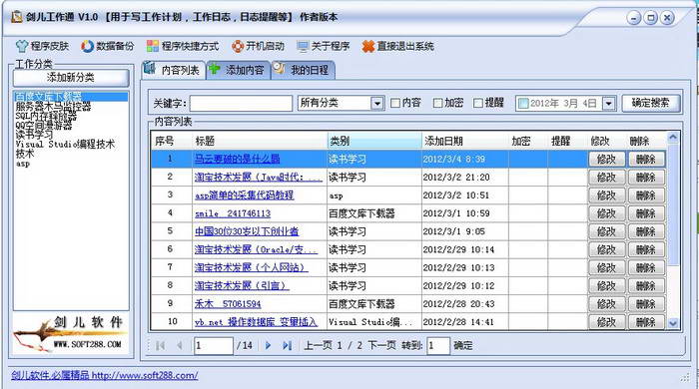Sort by 标题 column header
The image size is (699, 389).
(260, 141)
